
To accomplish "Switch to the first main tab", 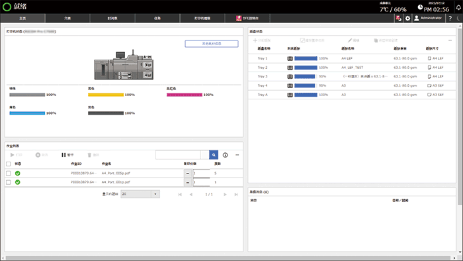I will [x=22, y=19].
